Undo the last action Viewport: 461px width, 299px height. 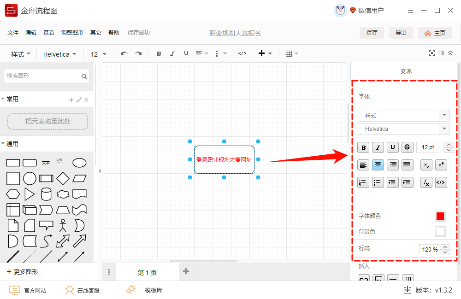[x=124, y=53]
